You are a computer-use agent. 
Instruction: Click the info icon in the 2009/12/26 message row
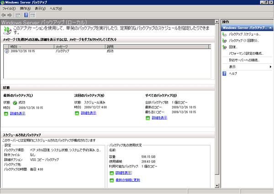7,51
